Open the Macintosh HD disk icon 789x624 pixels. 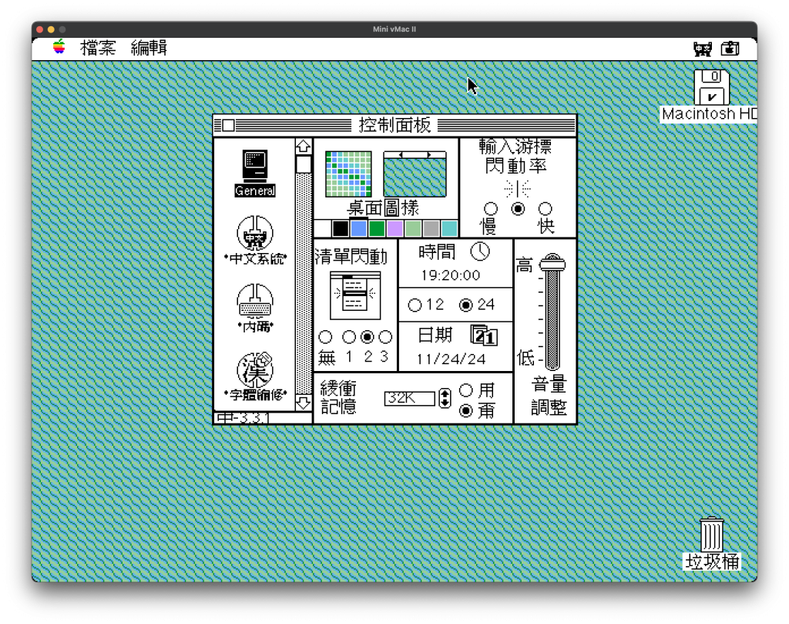click(x=711, y=88)
